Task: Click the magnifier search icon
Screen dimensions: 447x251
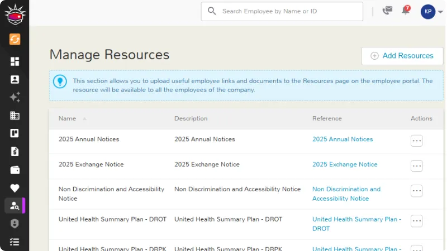Action: point(212,11)
